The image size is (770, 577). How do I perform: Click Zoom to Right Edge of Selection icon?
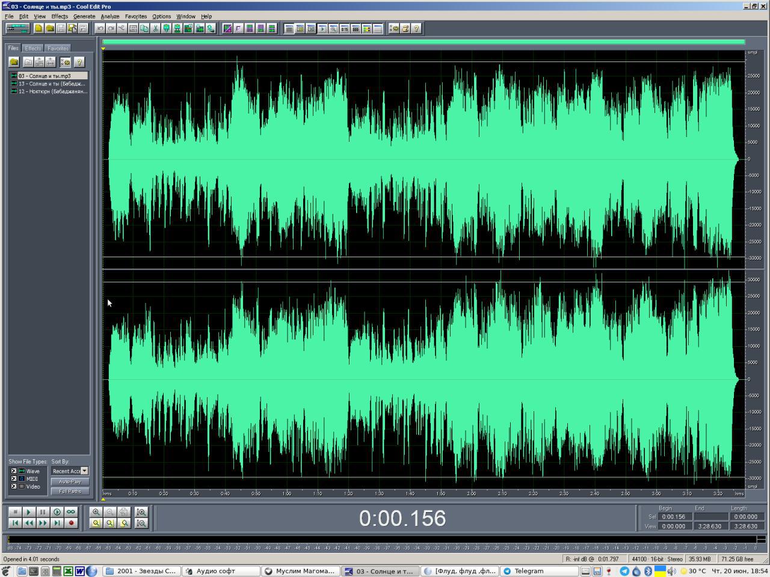click(x=124, y=523)
